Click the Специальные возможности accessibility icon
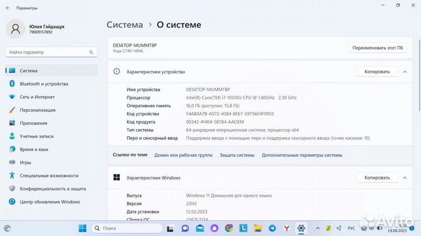 pos(12,175)
